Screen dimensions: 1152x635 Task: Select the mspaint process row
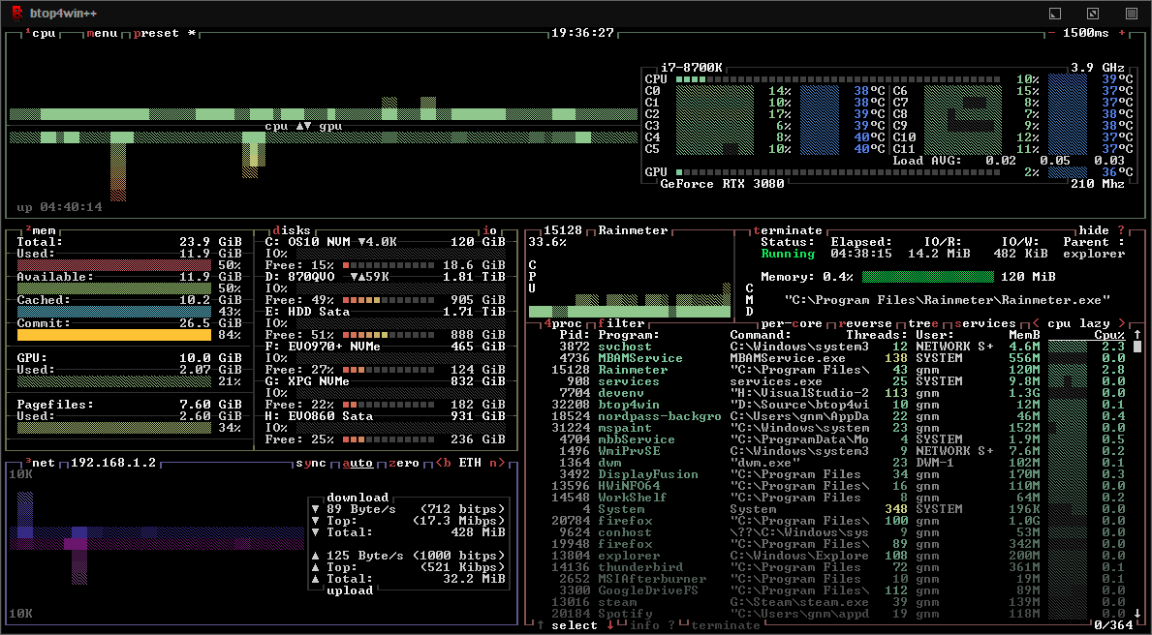[x=828, y=428]
